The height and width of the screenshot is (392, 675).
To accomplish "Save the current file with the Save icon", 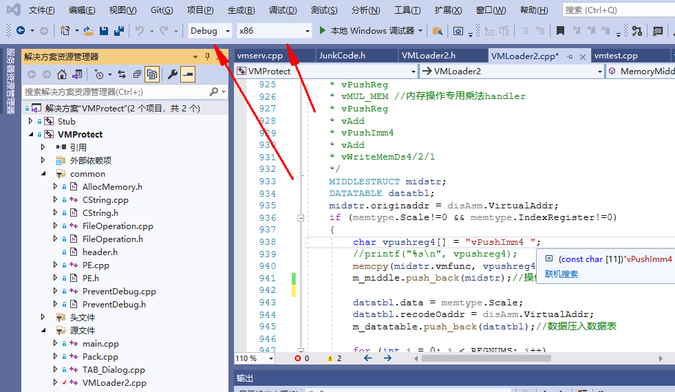I will [x=104, y=30].
